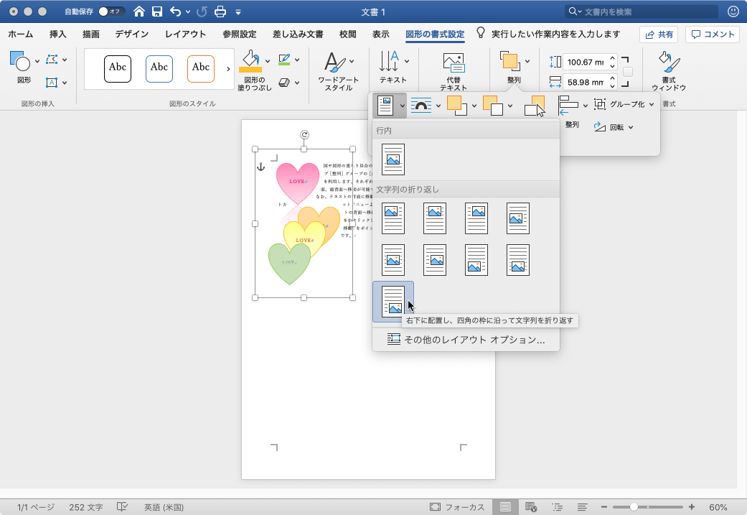The image size is (747, 515).
Task: Toggle the 自動保存 autosave switch
Action: [x=111, y=11]
